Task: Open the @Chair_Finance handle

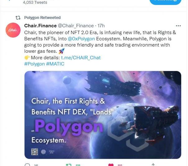Action: pos(76,26)
